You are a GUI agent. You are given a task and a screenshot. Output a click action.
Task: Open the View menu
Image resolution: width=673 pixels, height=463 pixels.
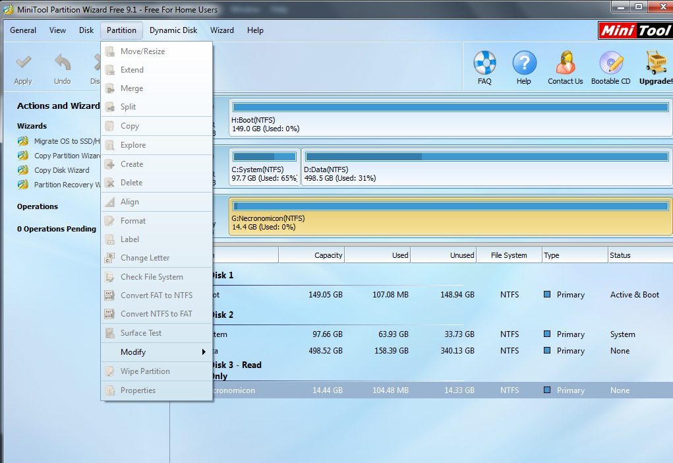[x=57, y=30]
